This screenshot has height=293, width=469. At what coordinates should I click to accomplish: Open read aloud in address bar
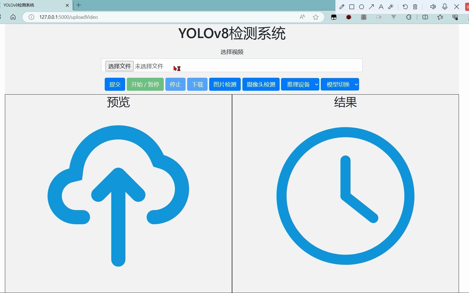point(302,17)
